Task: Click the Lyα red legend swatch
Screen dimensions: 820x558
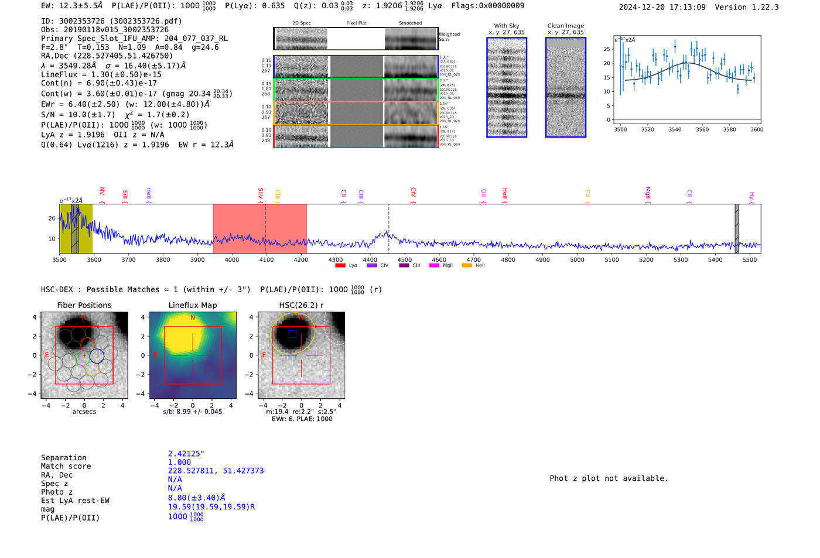Action: point(340,266)
